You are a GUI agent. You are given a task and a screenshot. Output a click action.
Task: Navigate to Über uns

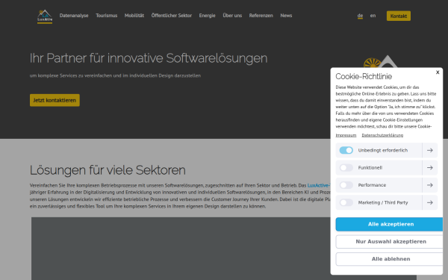[232, 16]
